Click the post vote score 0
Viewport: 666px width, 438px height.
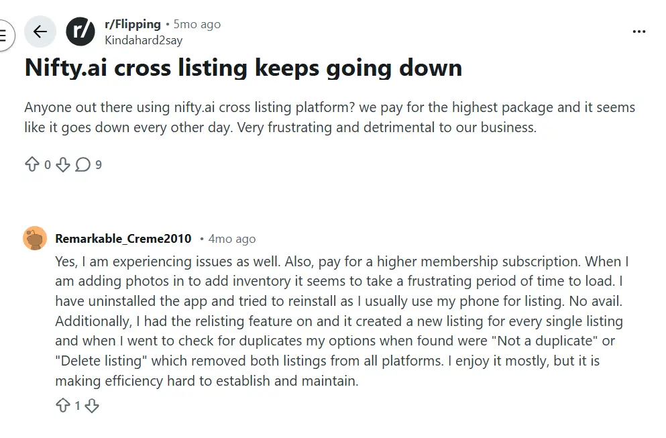click(x=48, y=164)
